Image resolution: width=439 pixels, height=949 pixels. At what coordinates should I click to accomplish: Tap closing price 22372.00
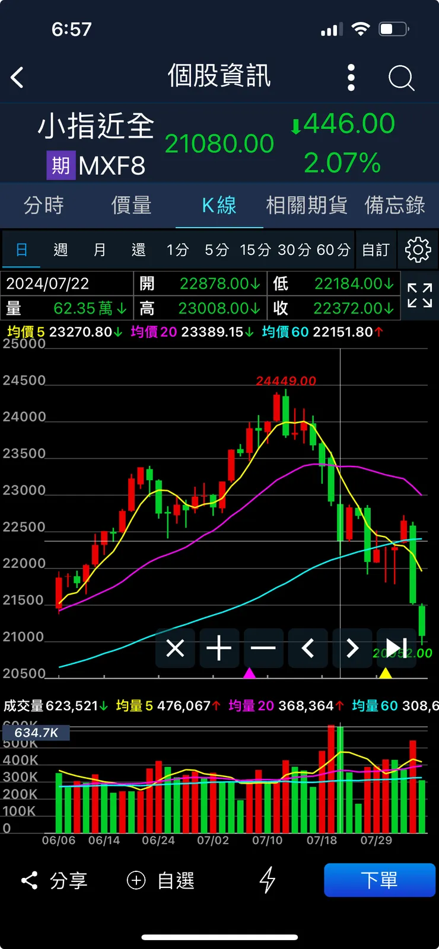[x=354, y=308]
